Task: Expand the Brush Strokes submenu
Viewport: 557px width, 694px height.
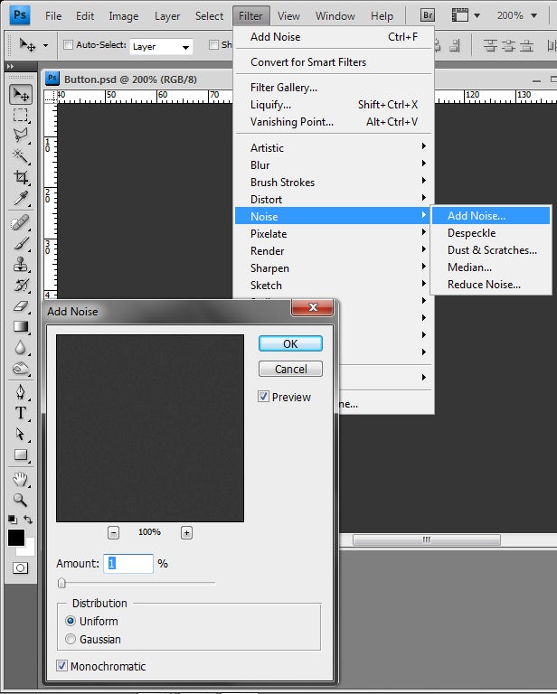Action: tap(334, 182)
